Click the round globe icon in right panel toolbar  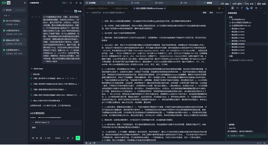click(x=251, y=8)
